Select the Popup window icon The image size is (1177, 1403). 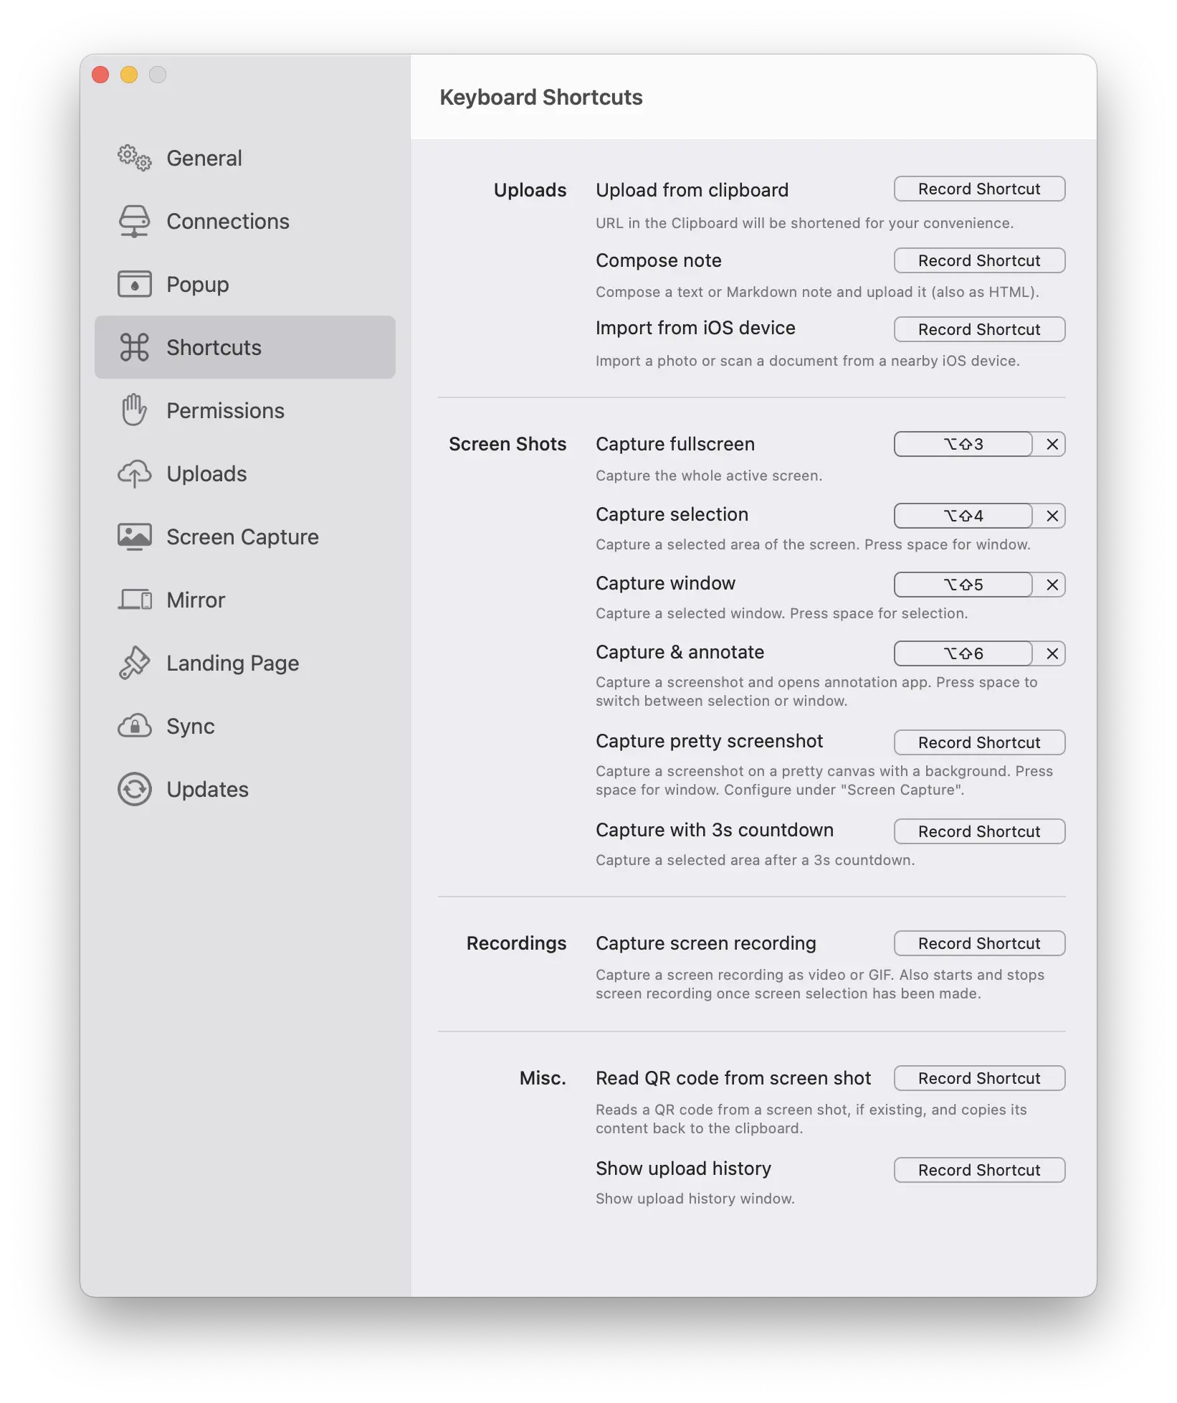pos(134,284)
